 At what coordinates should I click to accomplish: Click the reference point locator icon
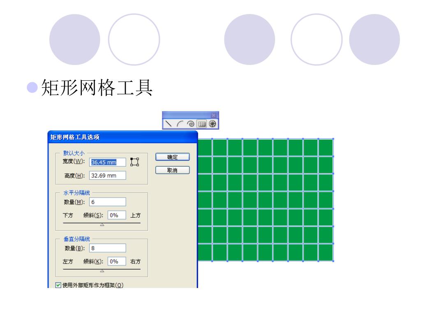(x=134, y=162)
